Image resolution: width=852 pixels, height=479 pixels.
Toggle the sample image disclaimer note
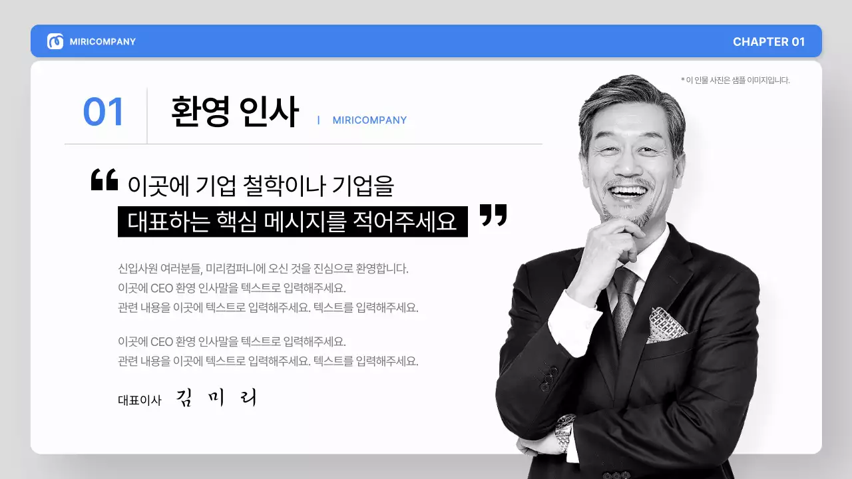click(736, 80)
